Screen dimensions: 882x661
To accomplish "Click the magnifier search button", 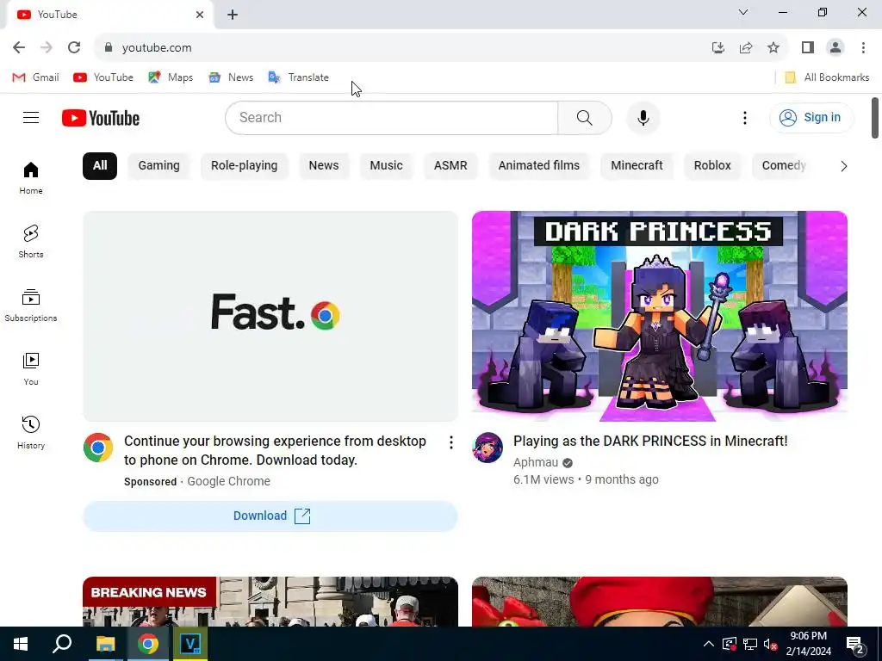I will pos(585,117).
